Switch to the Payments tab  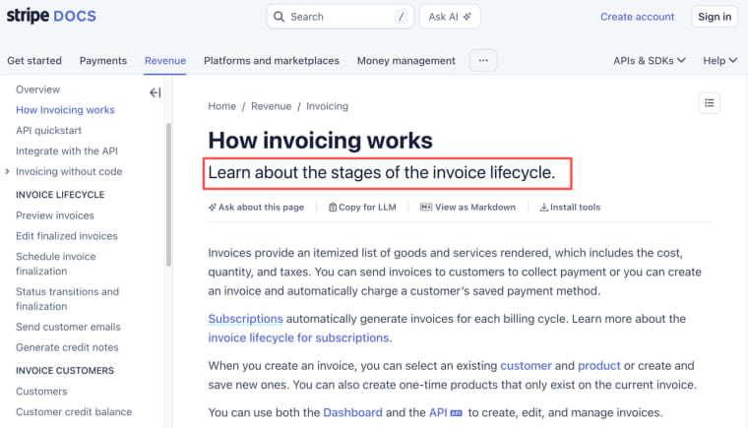pyautogui.click(x=103, y=61)
